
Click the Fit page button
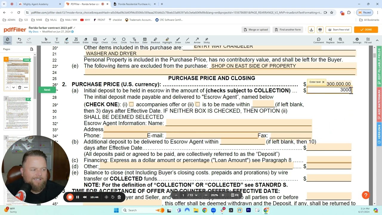(x=235, y=195)
